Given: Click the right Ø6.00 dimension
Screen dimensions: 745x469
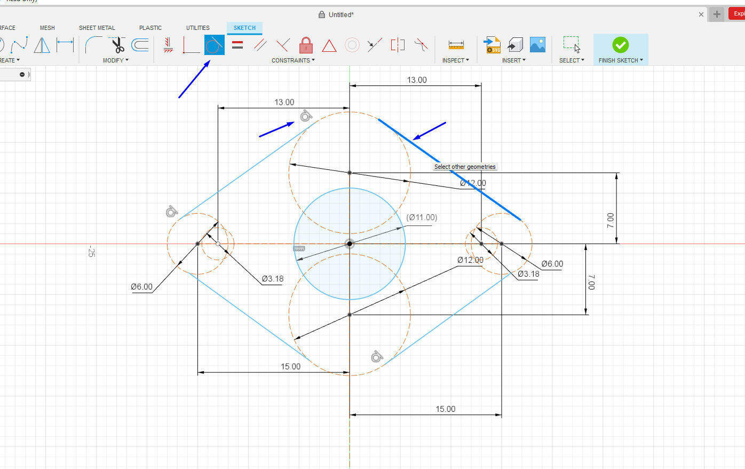Looking at the screenshot, I should coord(552,264).
